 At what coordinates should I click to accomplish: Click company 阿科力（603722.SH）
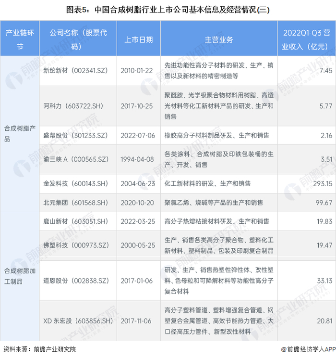point(73,106)
